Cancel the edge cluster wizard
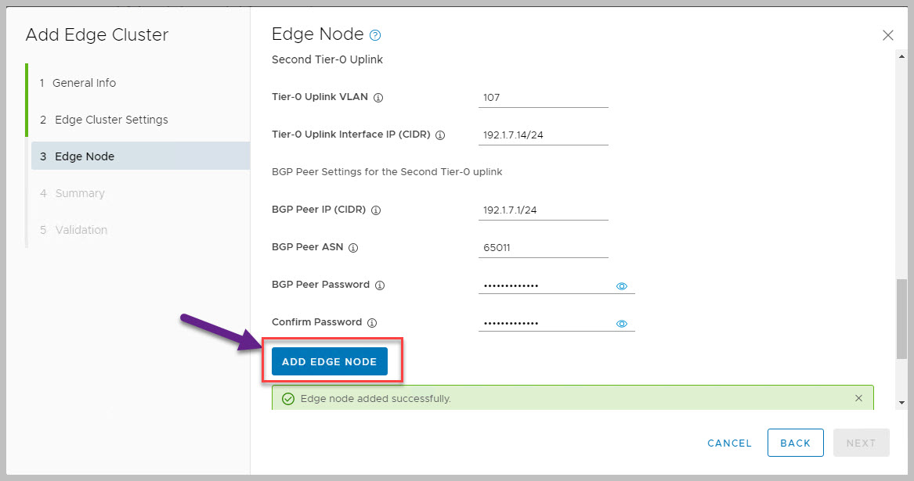914x481 pixels. tap(729, 443)
